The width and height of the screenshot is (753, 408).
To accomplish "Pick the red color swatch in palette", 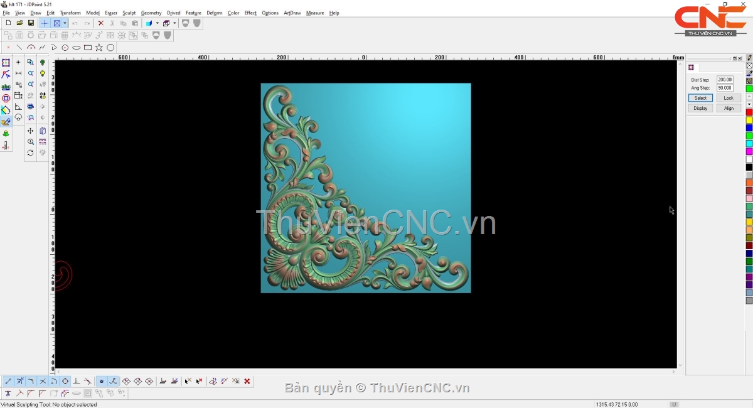I will [749, 112].
